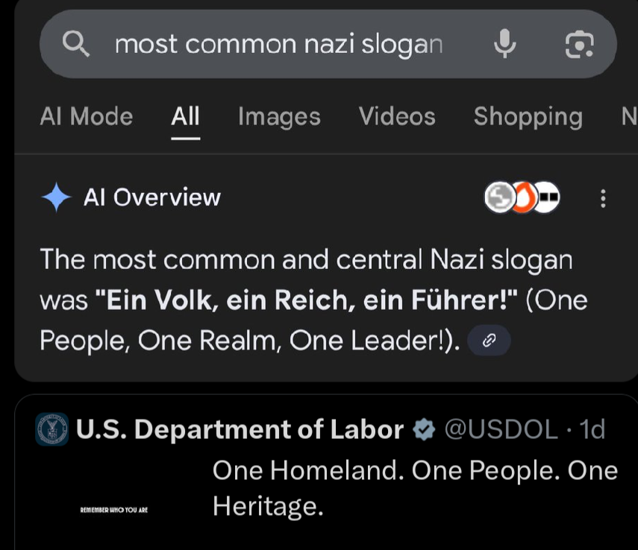Open Google Lens using the camera icon
638x550 pixels.
581,45
